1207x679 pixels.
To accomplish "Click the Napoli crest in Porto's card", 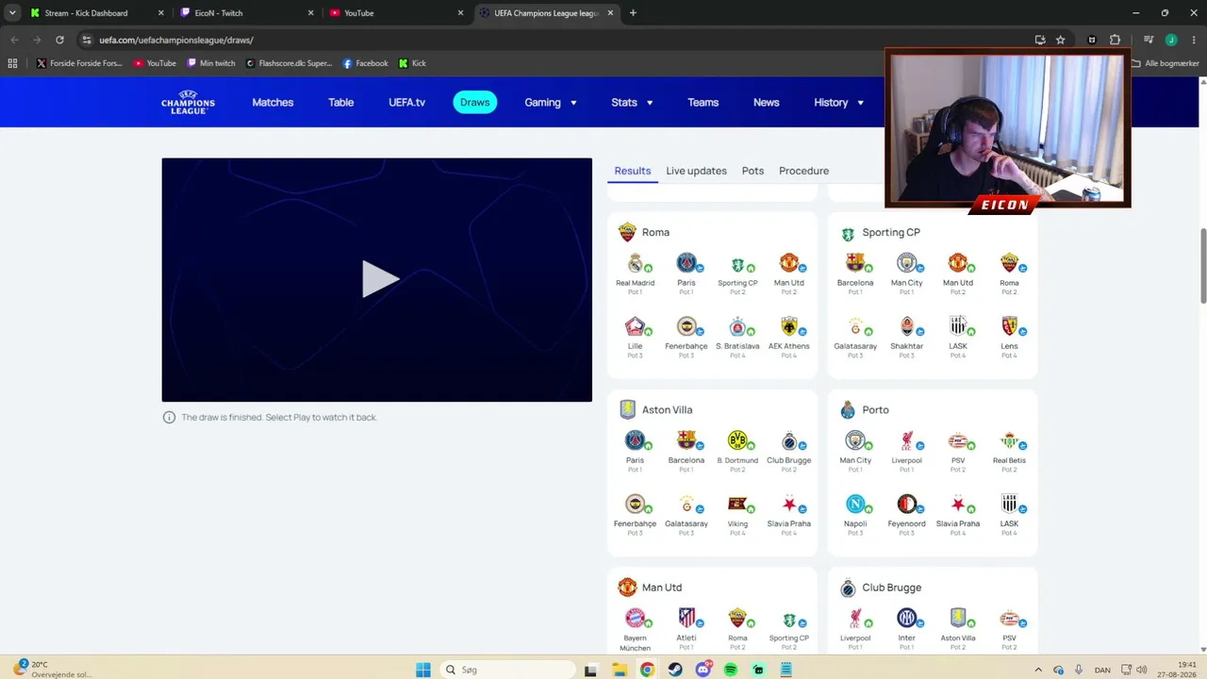I will click(x=855, y=504).
